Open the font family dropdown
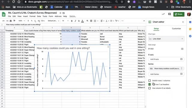 click(x=53, y=21)
